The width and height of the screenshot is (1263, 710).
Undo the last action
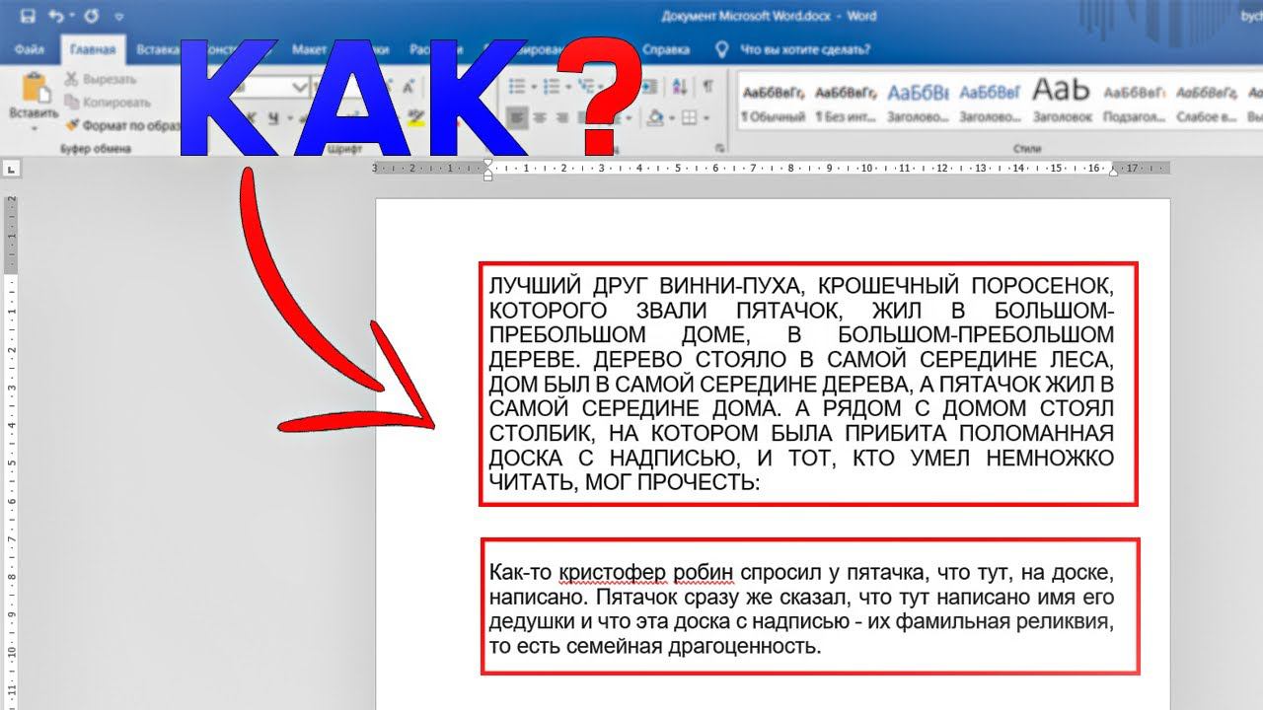[56, 17]
